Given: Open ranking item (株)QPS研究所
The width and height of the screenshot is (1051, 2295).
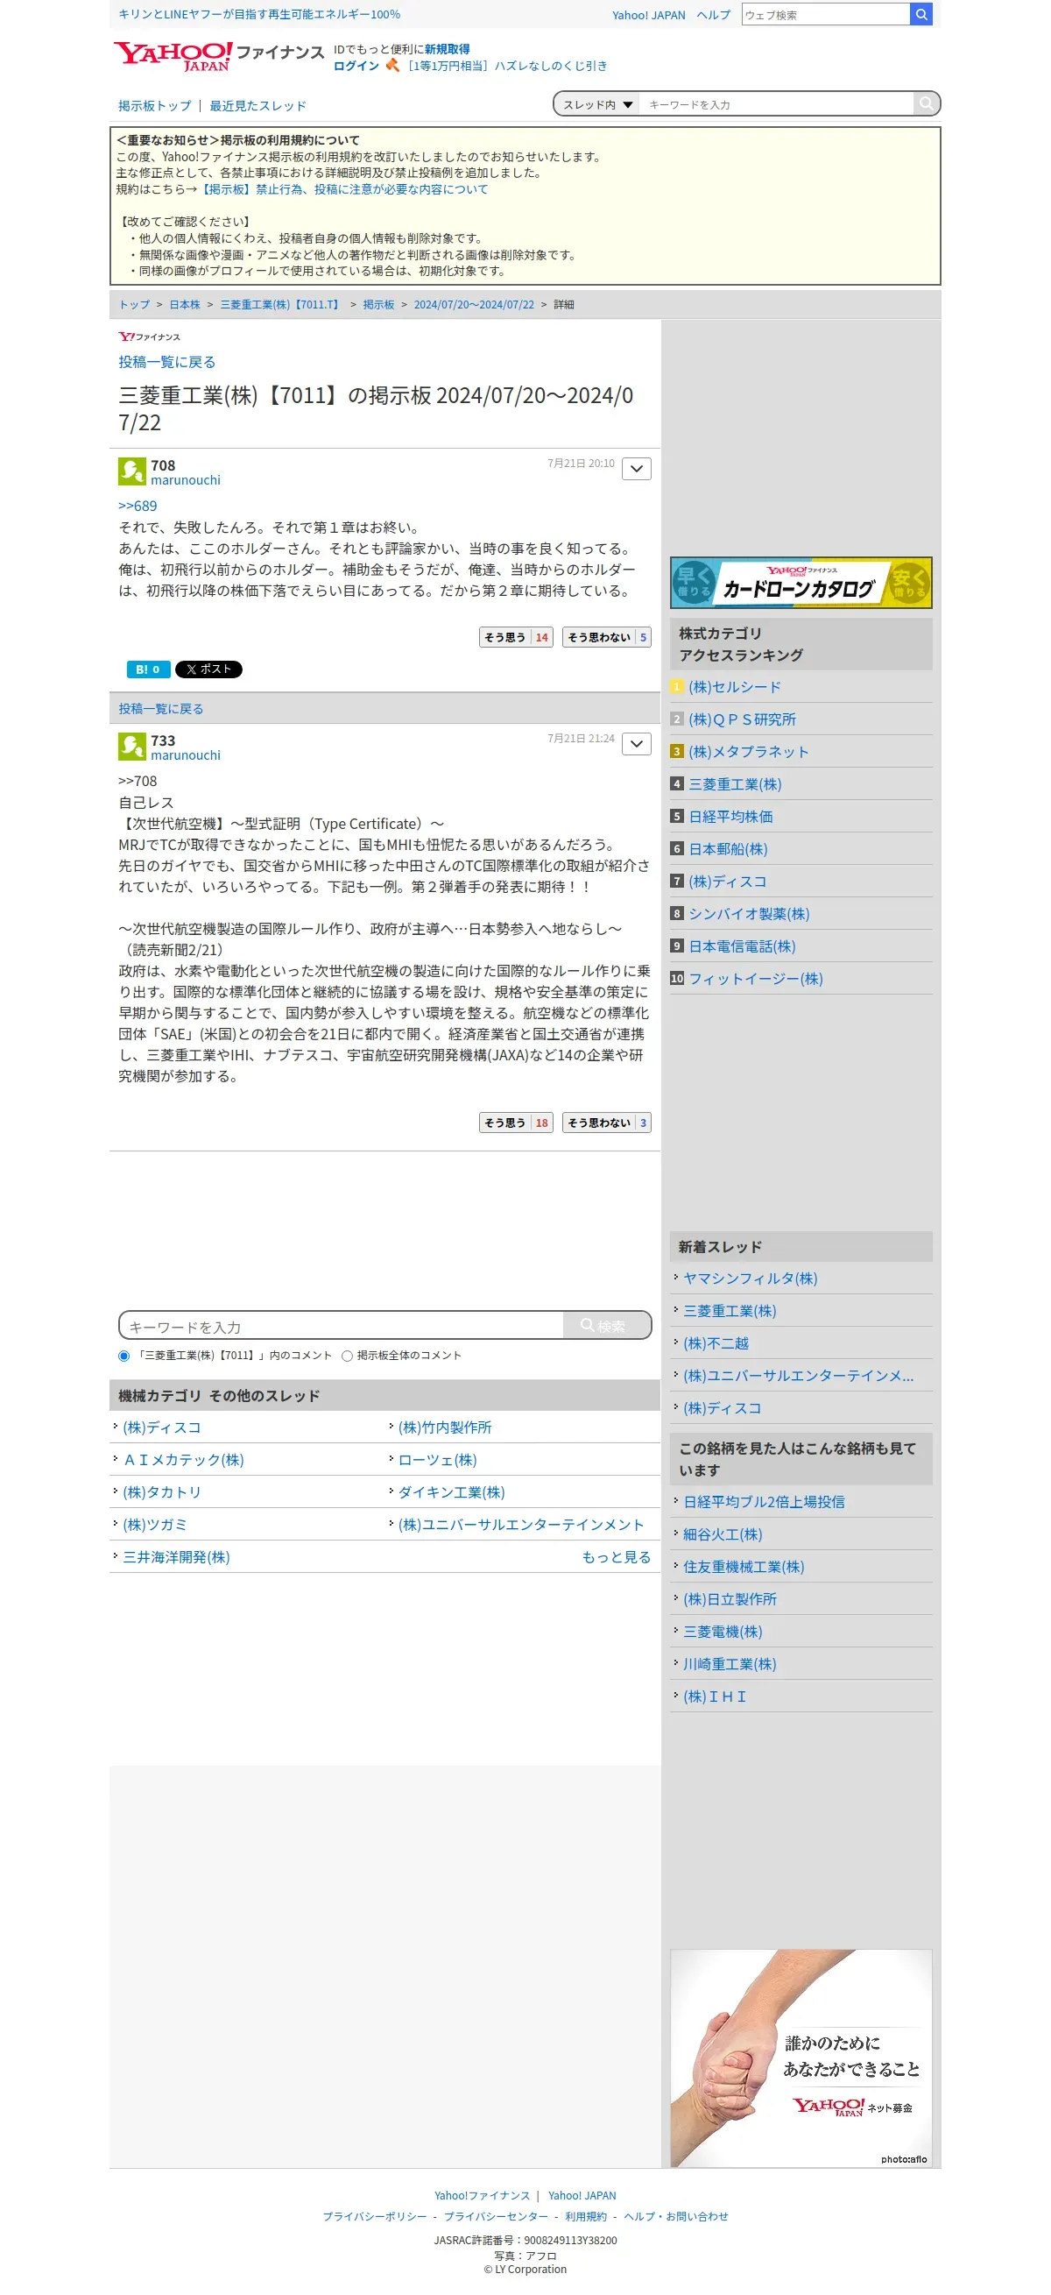Looking at the screenshot, I should click(x=742, y=719).
